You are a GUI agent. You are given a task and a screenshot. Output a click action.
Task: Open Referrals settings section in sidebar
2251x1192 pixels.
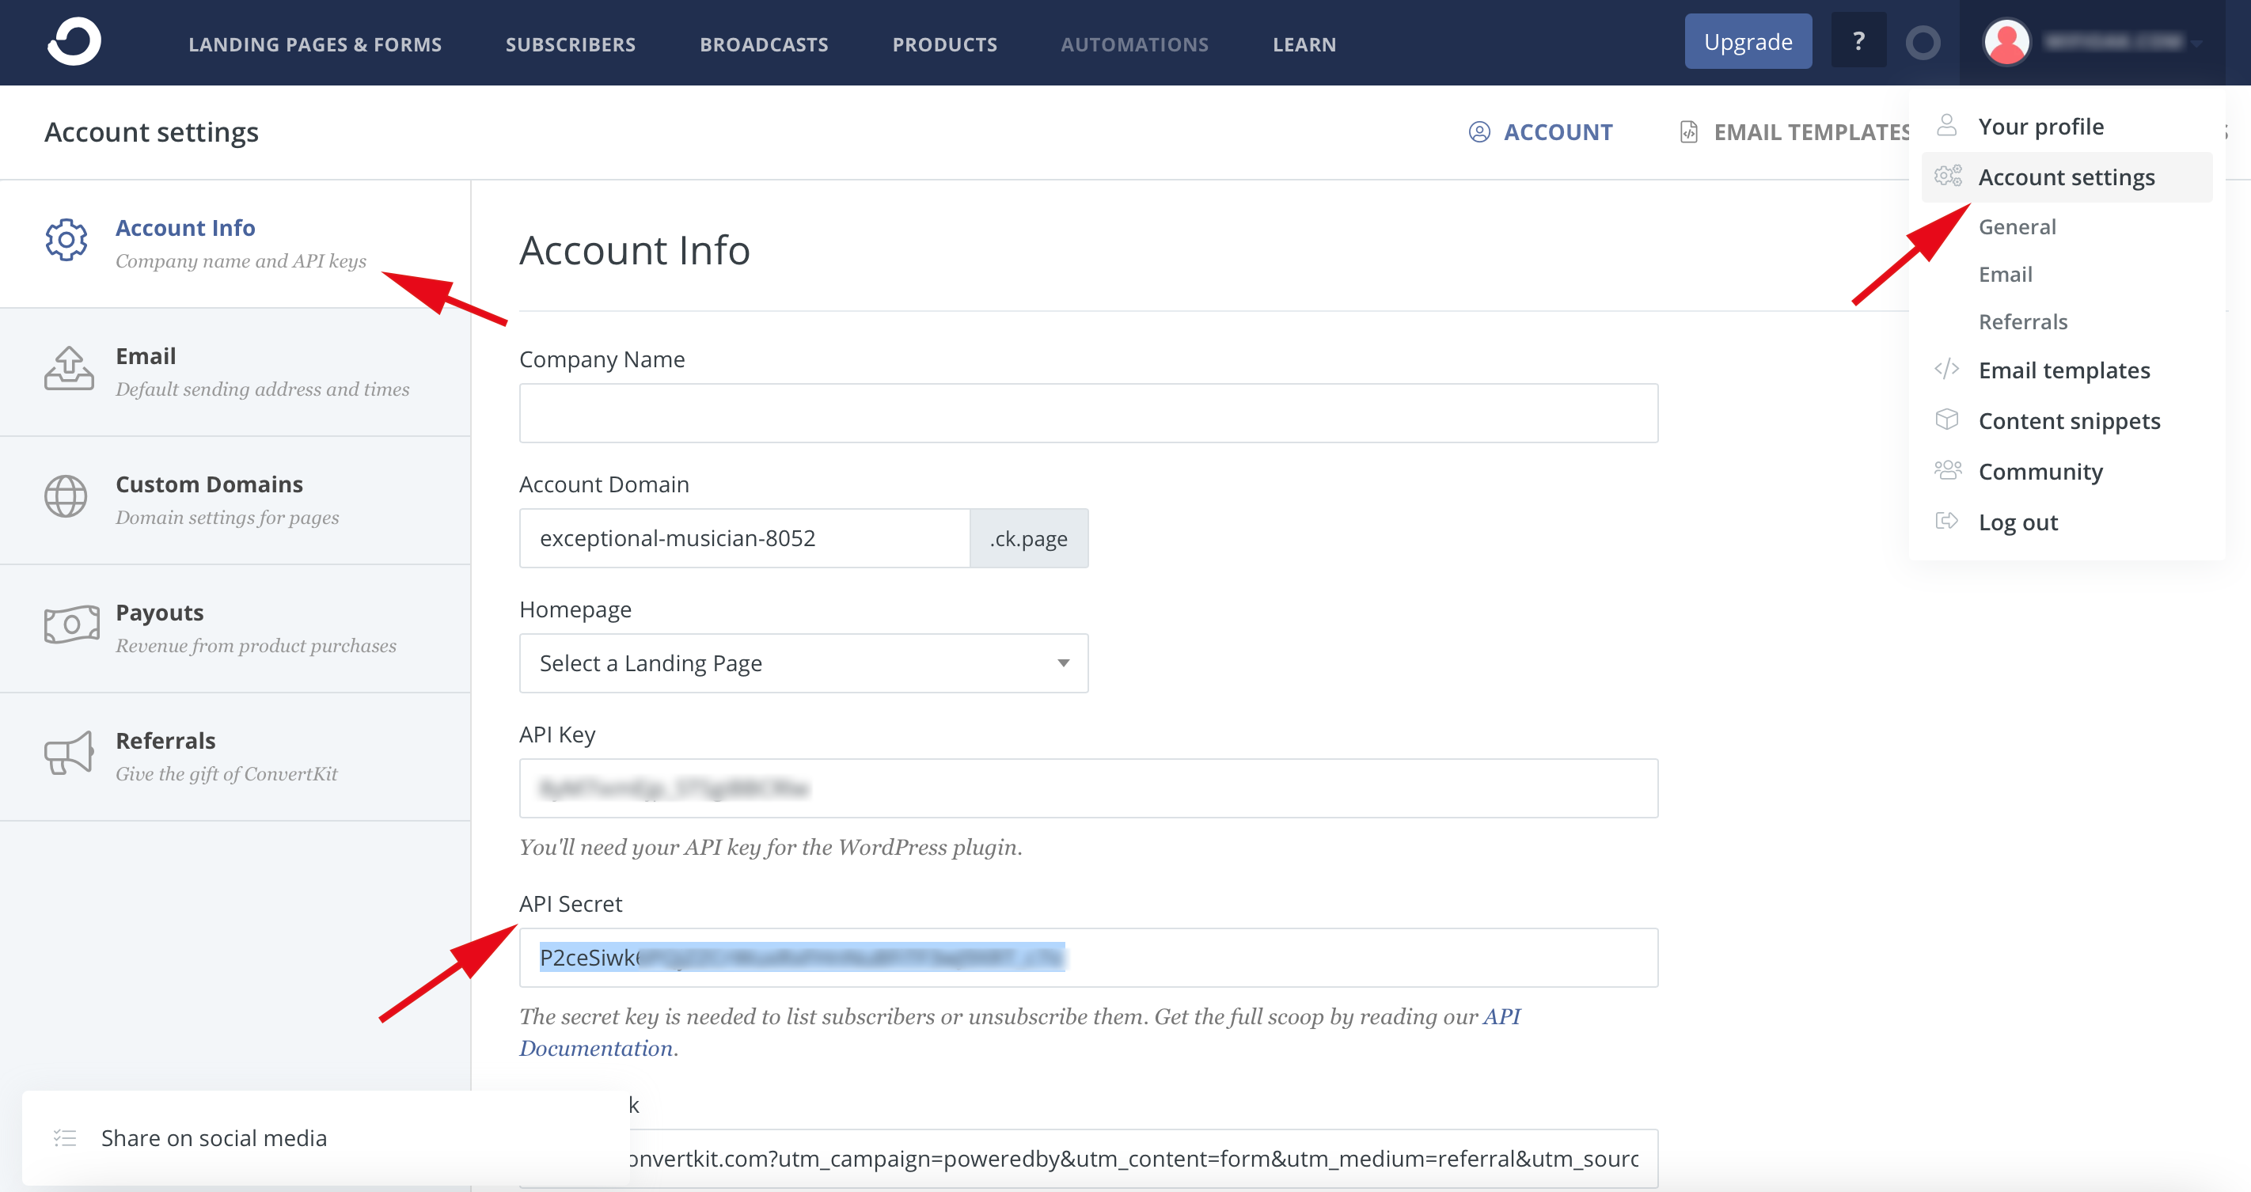click(x=235, y=757)
